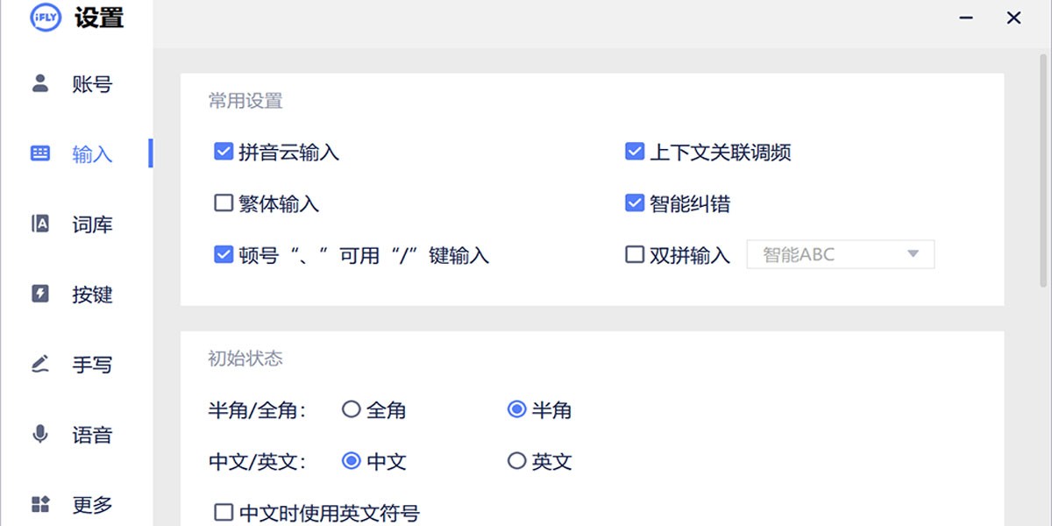
Task: Click the 设置 window title
Action: point(99,18)
